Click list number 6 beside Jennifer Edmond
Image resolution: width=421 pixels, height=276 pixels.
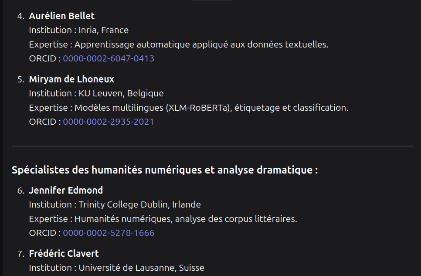[20, 191]
